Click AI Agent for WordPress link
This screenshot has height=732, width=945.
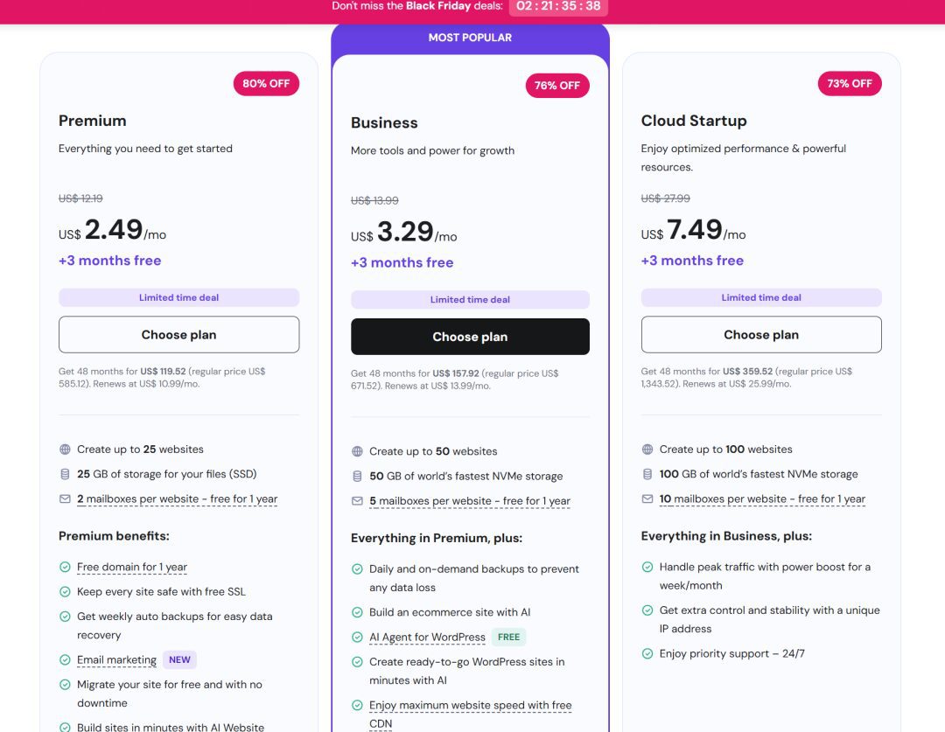(x=427, y=638)
